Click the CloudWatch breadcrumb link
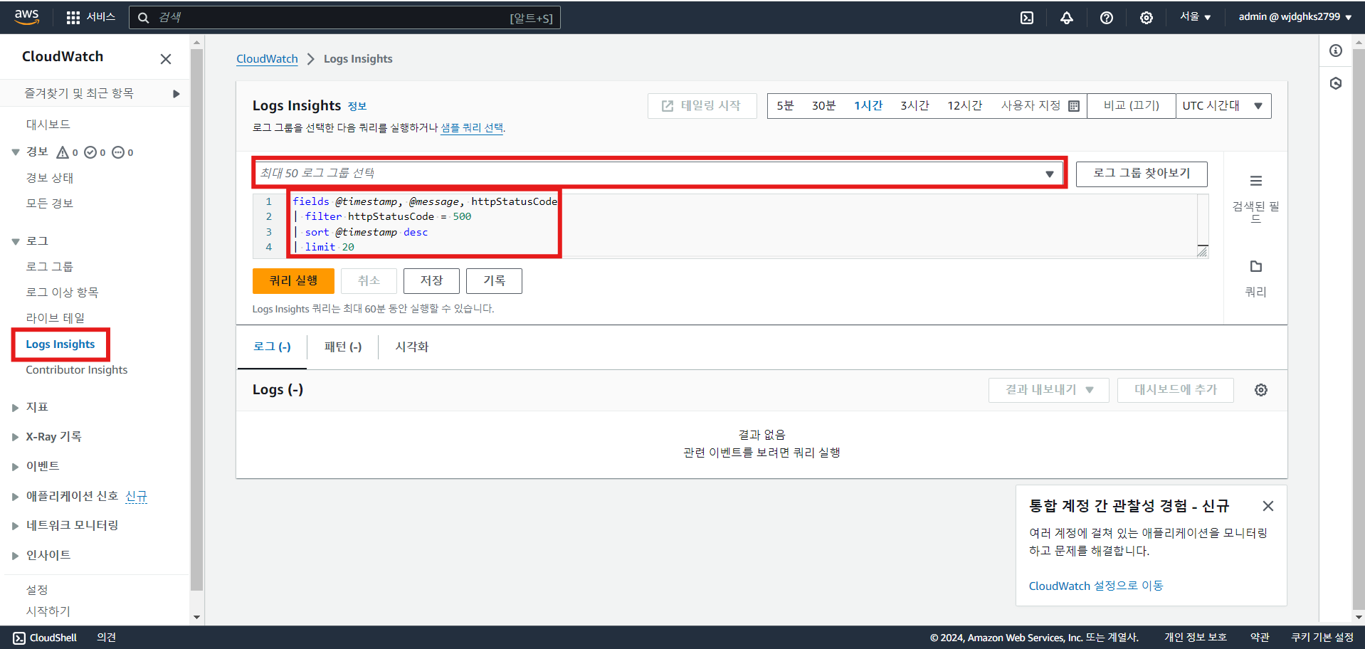The width and height of the screenshot is (1365, 649). [x=267, y=59]
